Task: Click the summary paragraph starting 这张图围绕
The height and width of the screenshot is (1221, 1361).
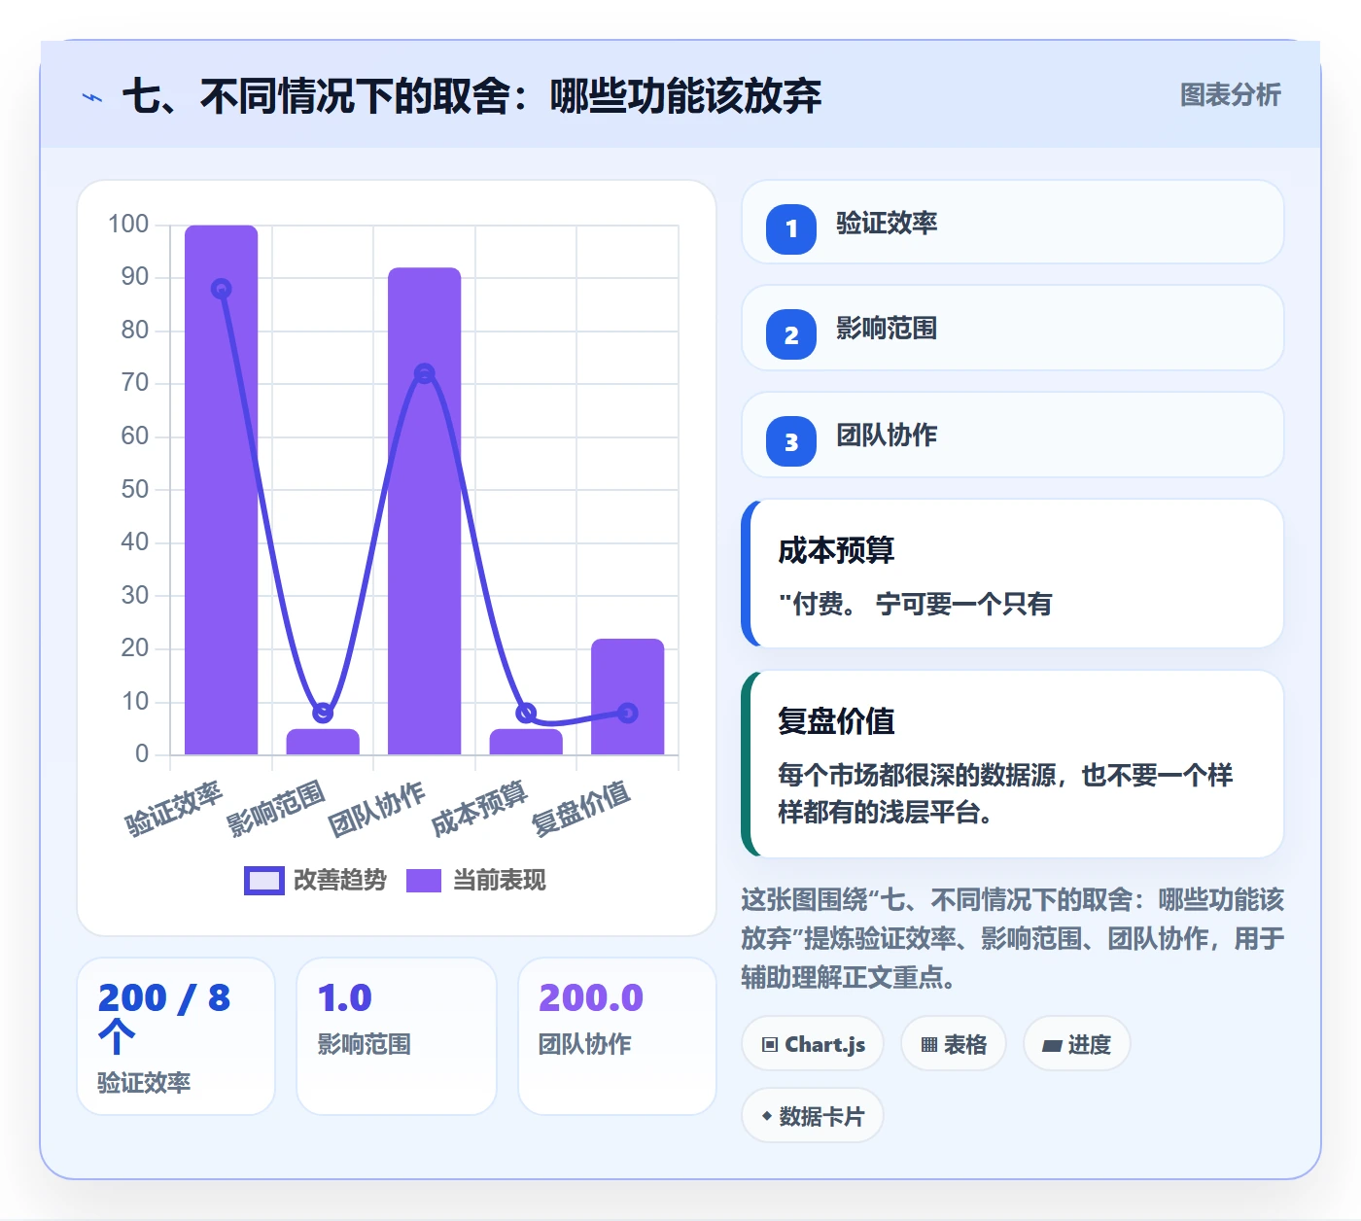Action: (1012, 938)
